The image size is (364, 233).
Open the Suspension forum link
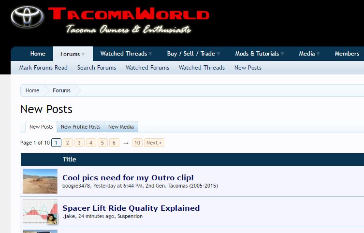click(x=130, y=216)
